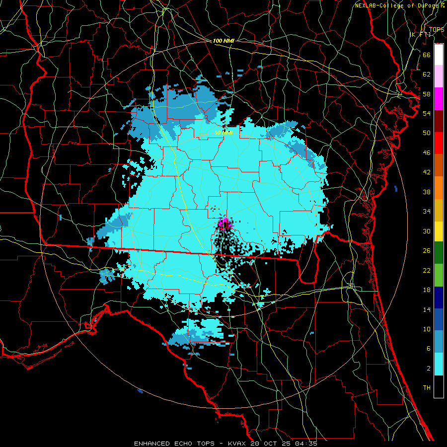The height and width of the screenshot is (447, 447).
Task: Click the light green 22 kft legend swatch
Action: coord(439,275)
